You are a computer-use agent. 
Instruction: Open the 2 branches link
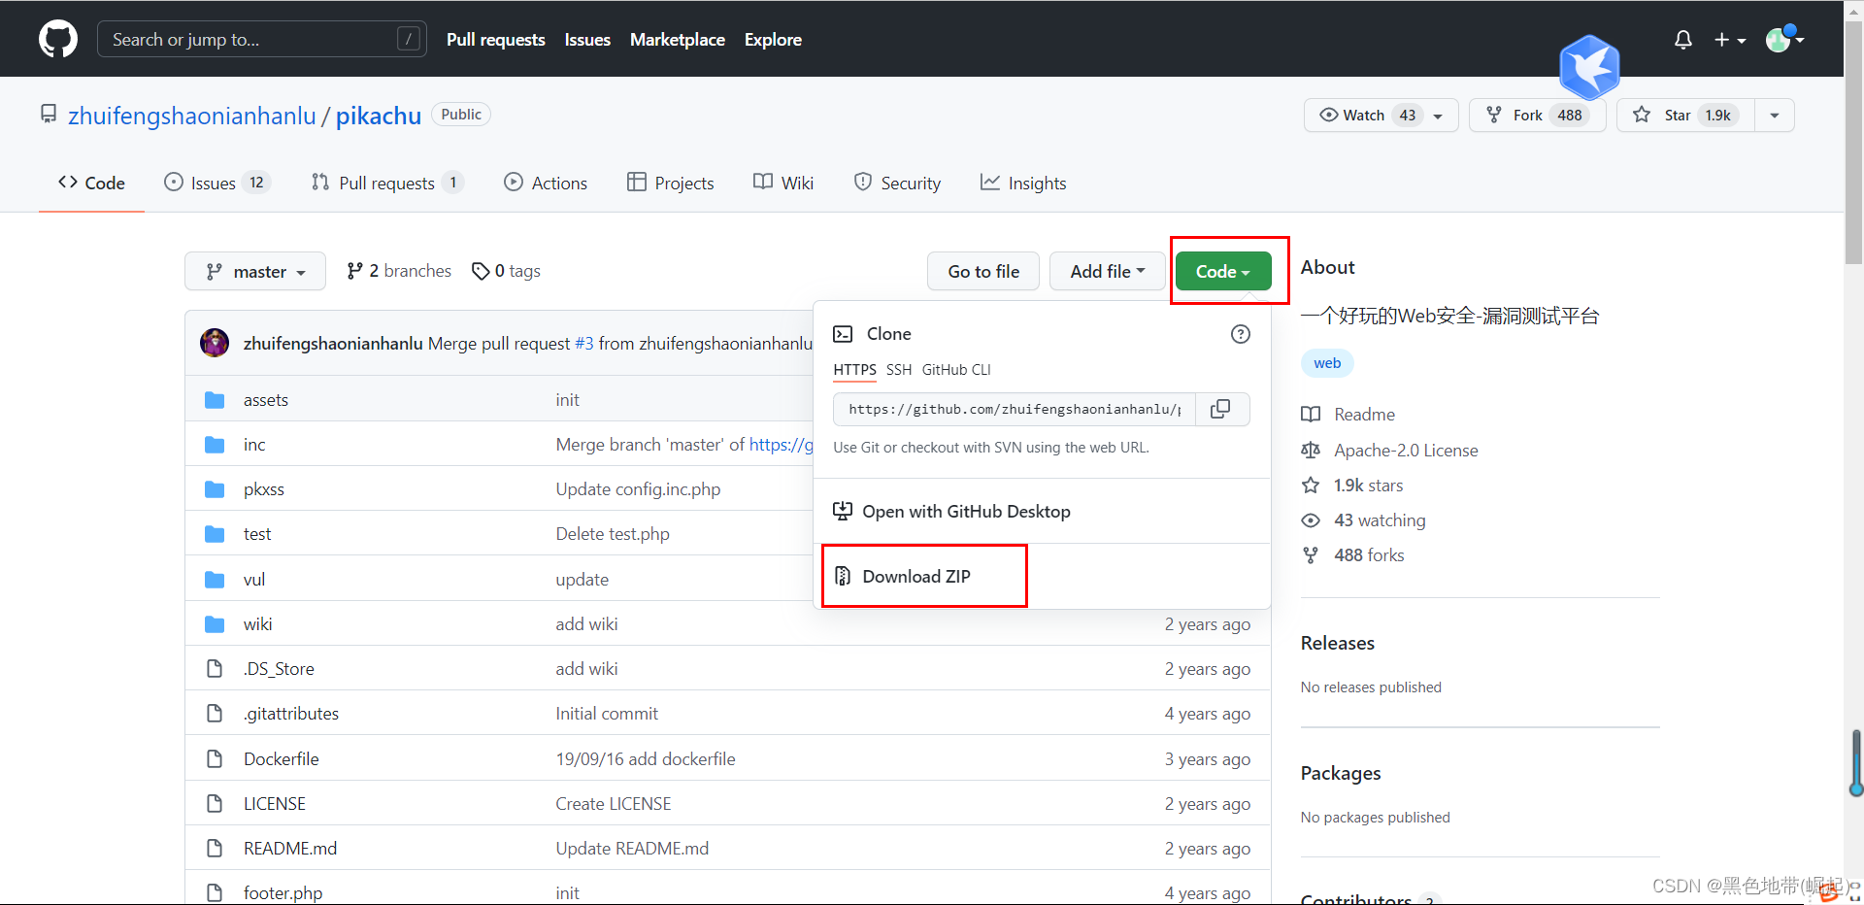[399, 271]
